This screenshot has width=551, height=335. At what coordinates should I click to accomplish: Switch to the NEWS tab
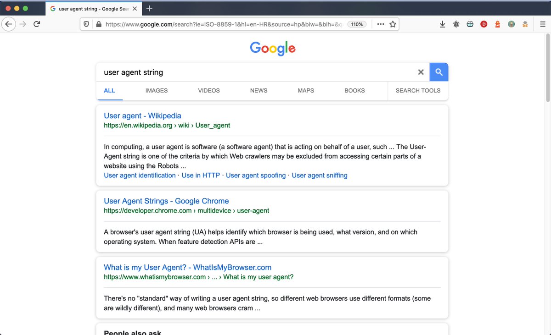pos(259,91)
